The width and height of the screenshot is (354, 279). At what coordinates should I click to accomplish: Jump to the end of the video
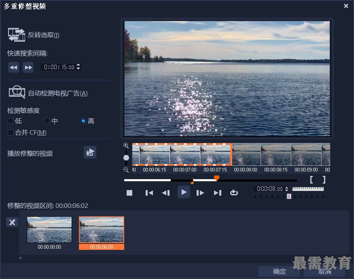coord(218,193)
